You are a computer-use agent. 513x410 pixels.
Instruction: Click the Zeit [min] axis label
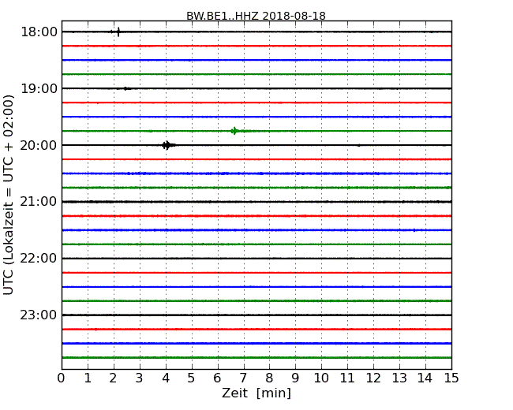[256, 393]
